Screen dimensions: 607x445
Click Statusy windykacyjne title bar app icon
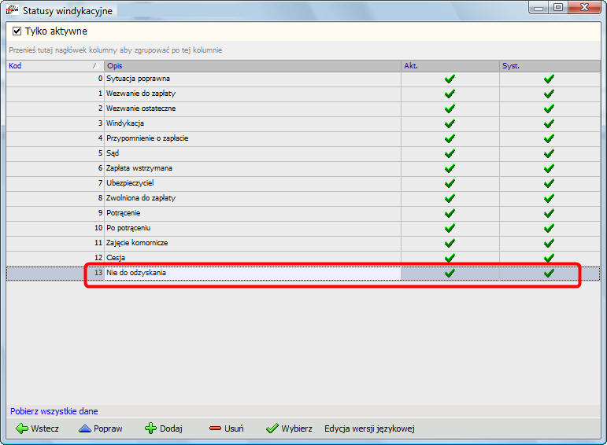click(12, 10)
